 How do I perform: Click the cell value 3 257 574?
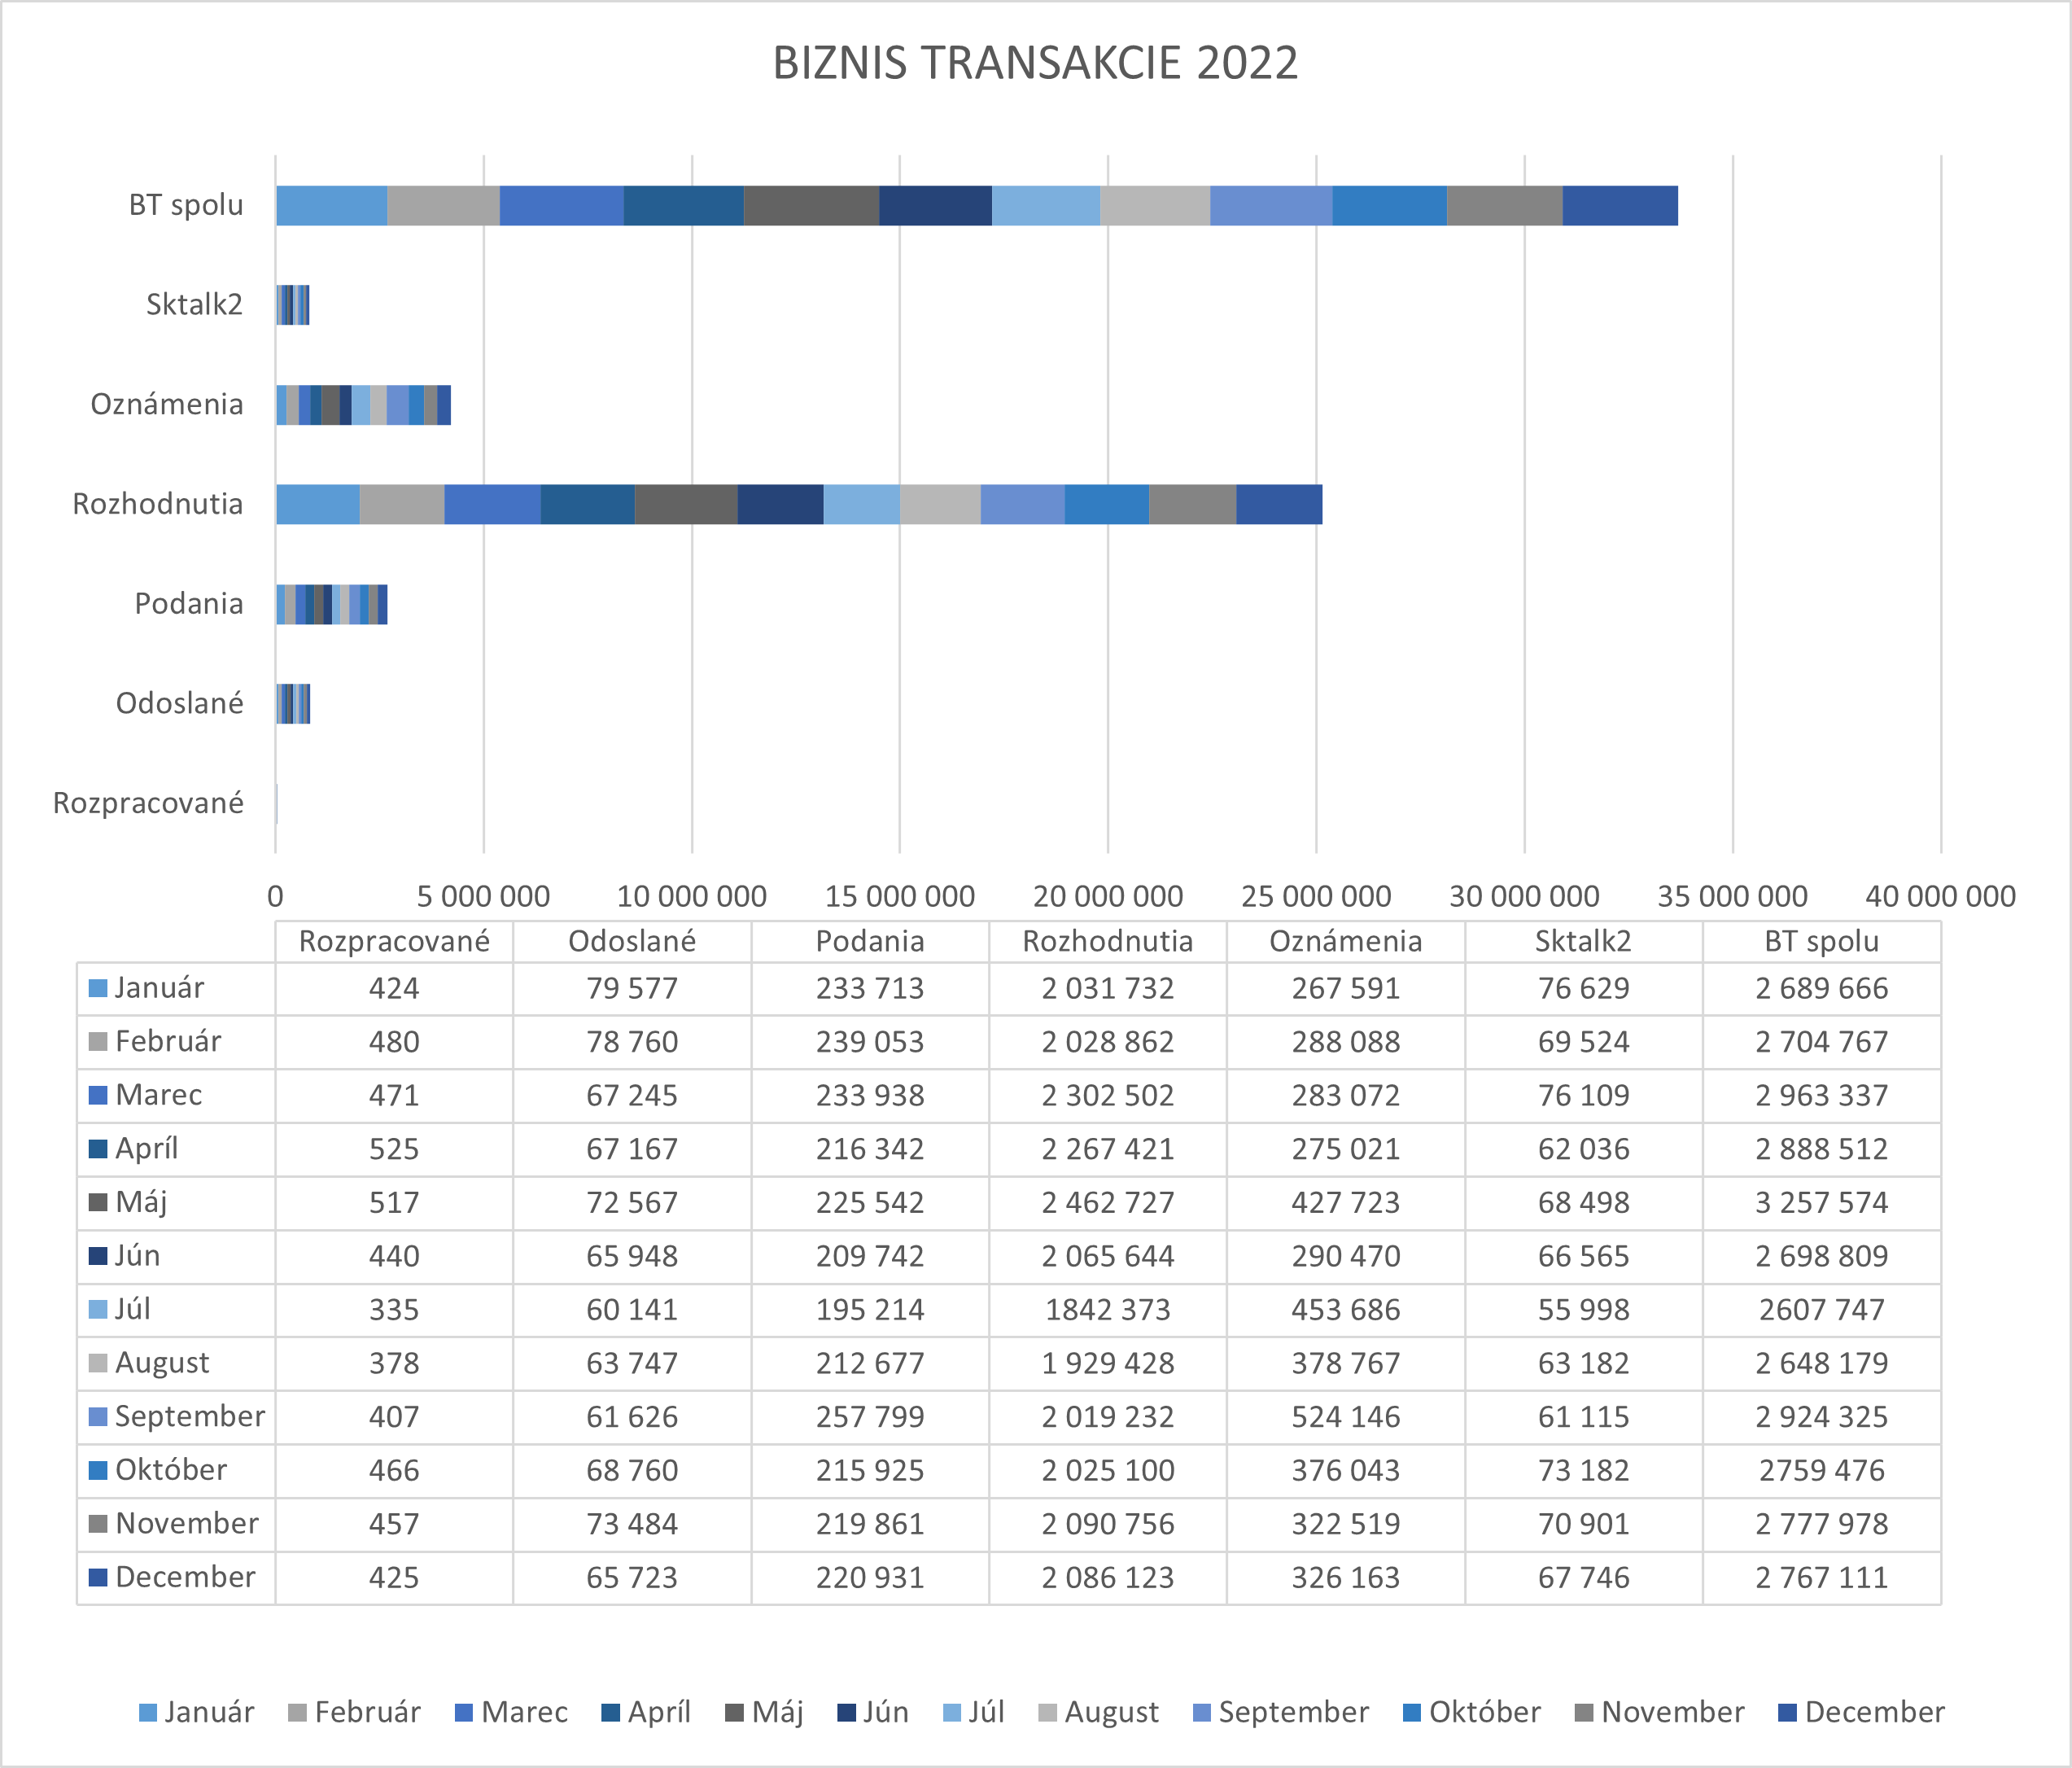coord(1822,1203)
